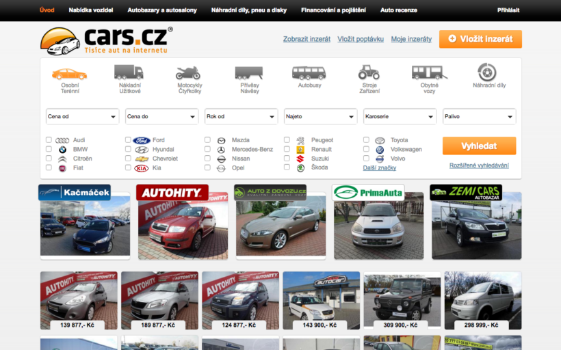
Task: Expand the Rok od dropdown
Action: coord(241,116)
